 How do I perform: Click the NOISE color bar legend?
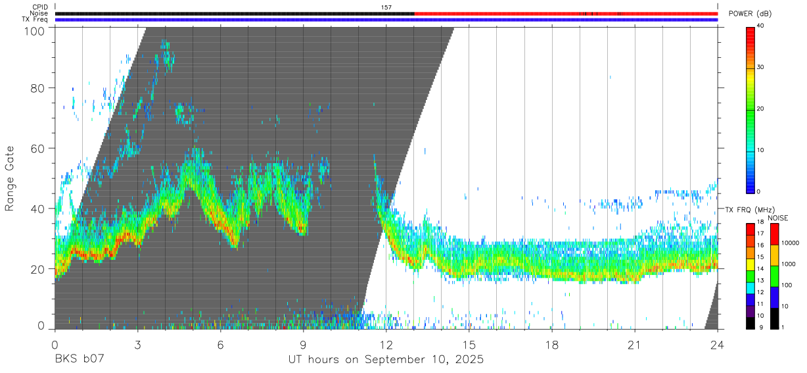[774, 276]
